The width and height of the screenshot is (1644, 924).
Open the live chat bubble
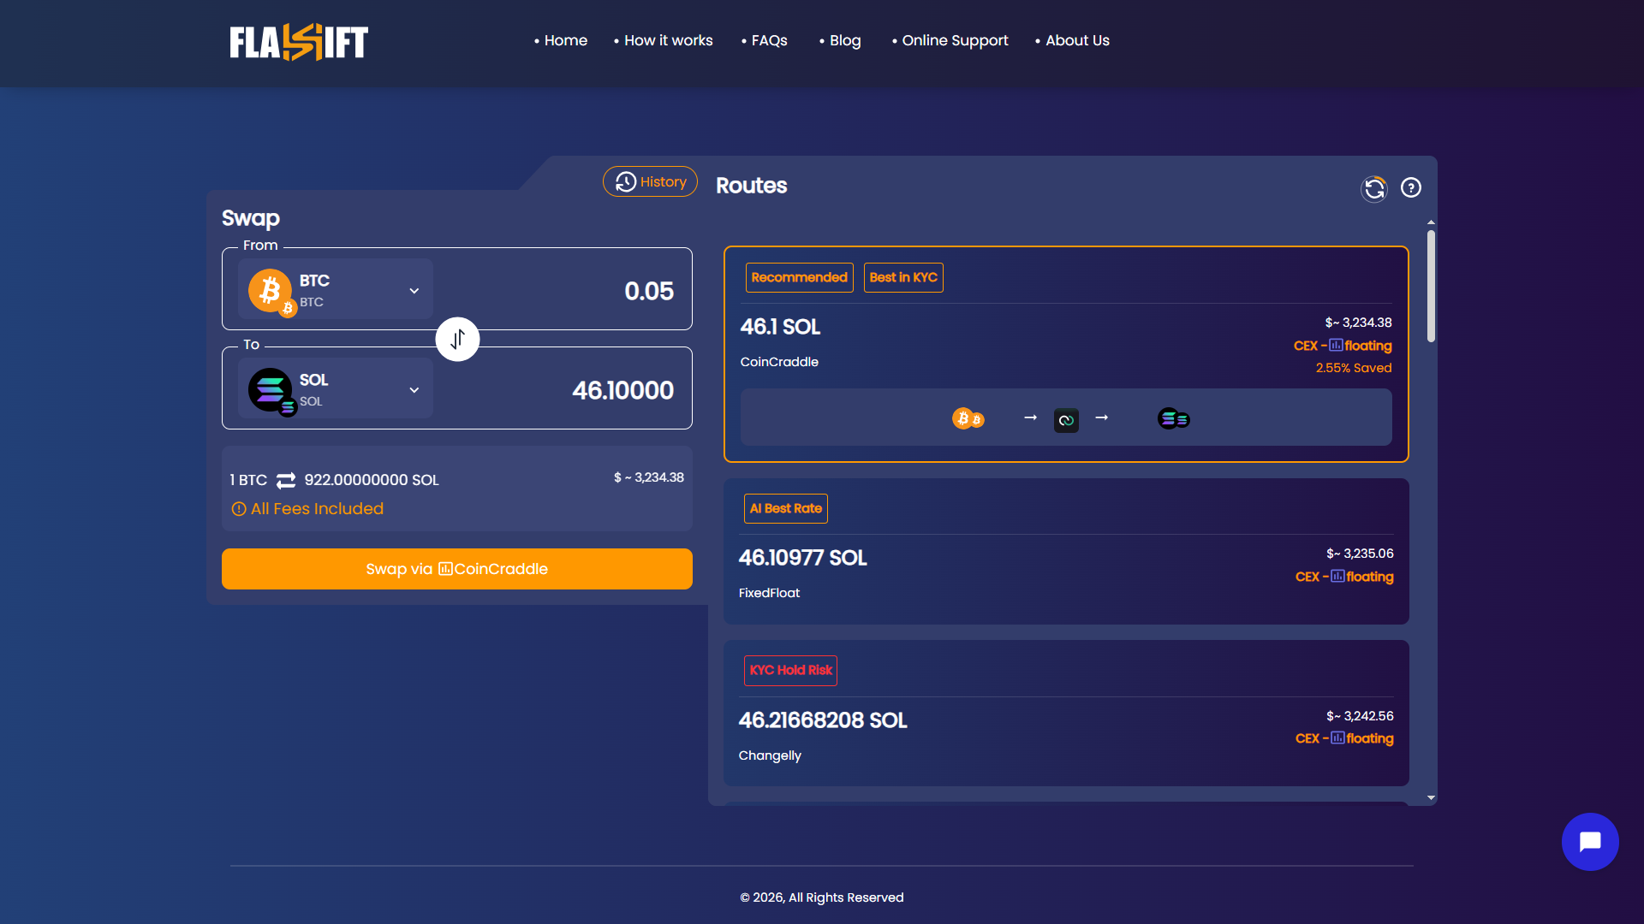[x=1590, y=842]
